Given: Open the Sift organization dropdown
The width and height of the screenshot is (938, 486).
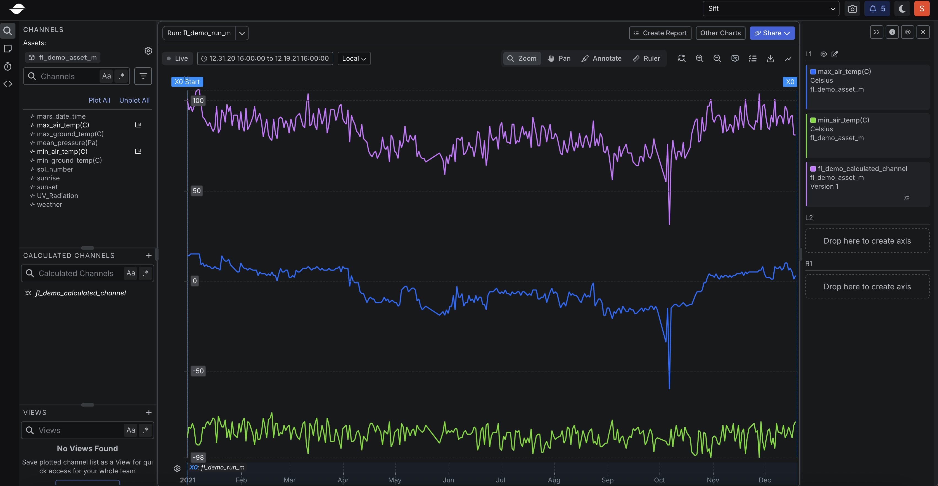Looking at the screenshot, I should 770,8.
